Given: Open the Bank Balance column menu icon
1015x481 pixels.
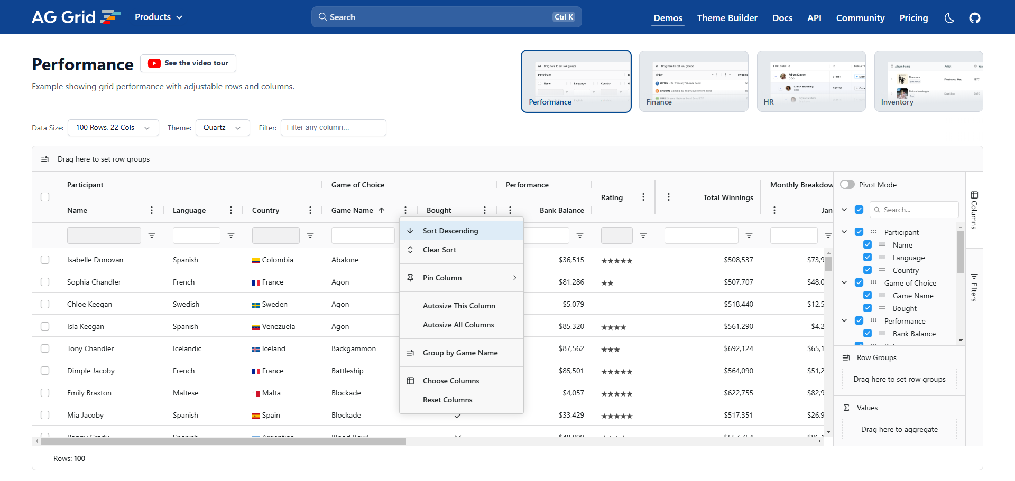Looking at the screenshot, I should pyautogui.click(x=510, y=210).
